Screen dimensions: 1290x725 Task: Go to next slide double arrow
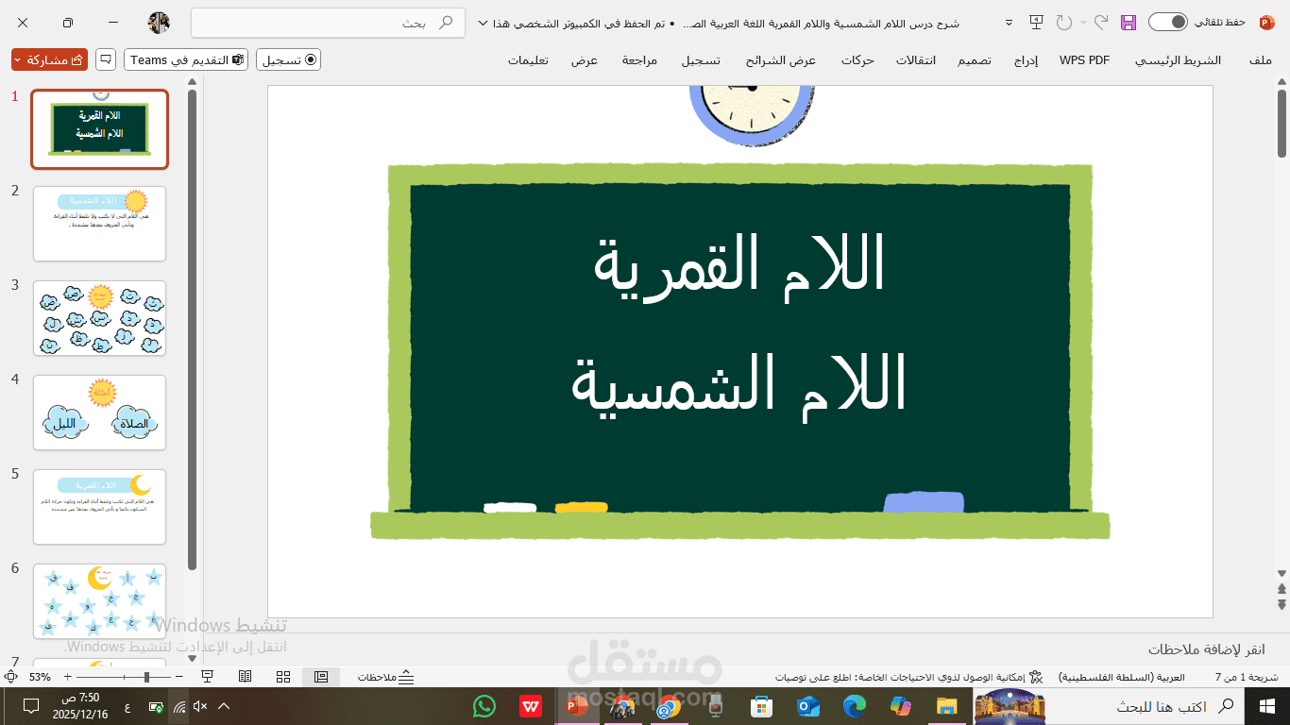1282,604
